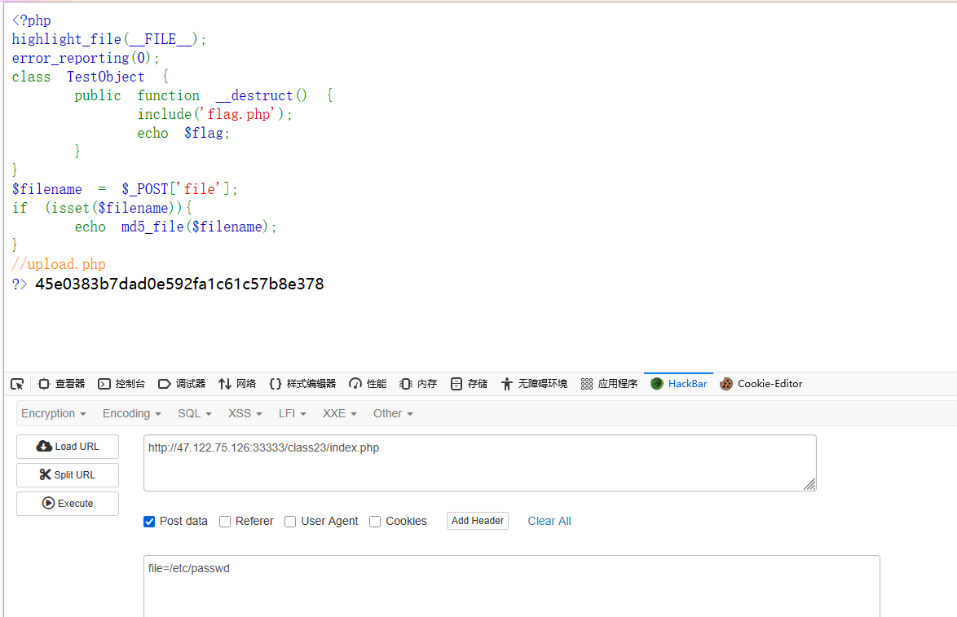Open the Performance (性能) panel

368,384
